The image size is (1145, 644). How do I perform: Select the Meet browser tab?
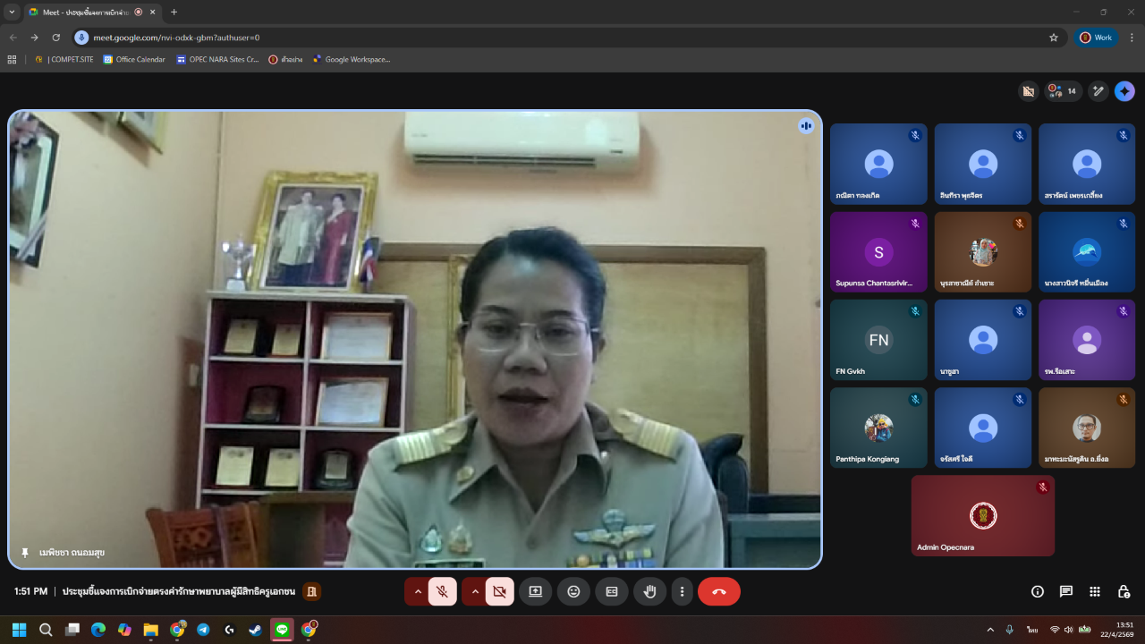point(81,13)
